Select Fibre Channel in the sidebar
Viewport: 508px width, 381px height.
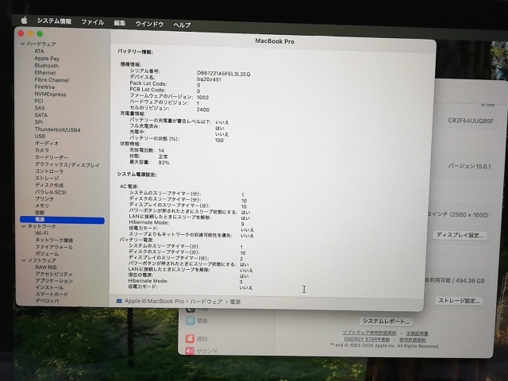(52, 79)
